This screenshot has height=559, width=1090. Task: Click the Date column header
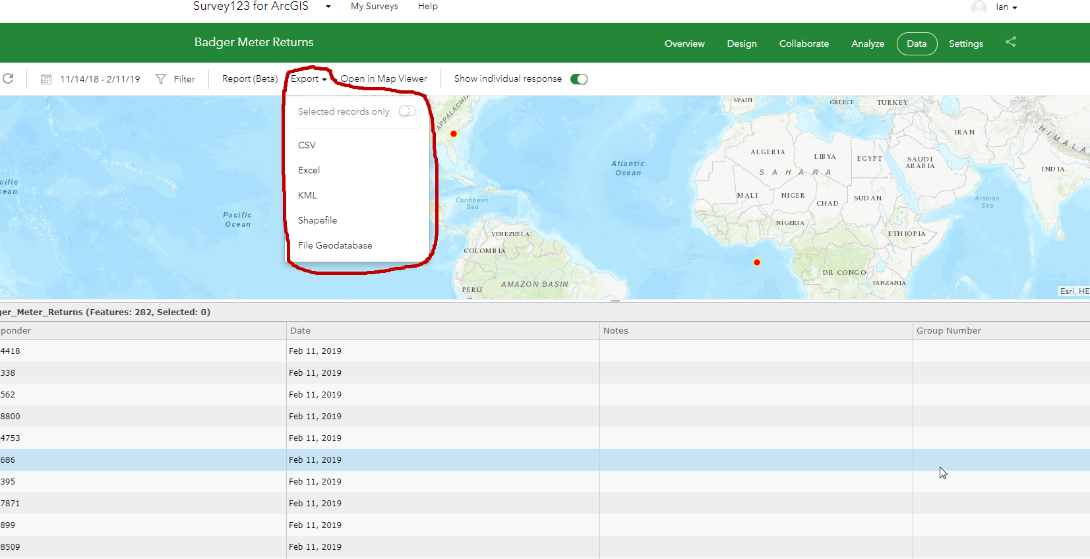(443, 331)
